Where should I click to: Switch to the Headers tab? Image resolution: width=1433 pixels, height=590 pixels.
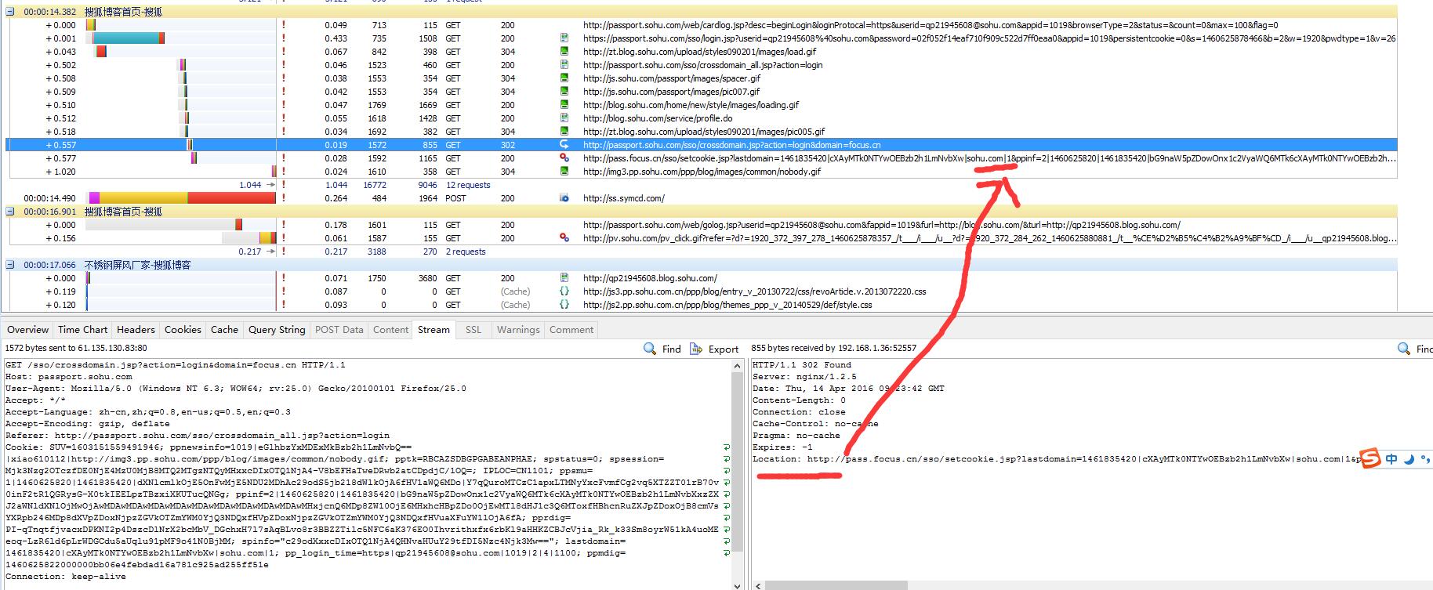(136, 330)
